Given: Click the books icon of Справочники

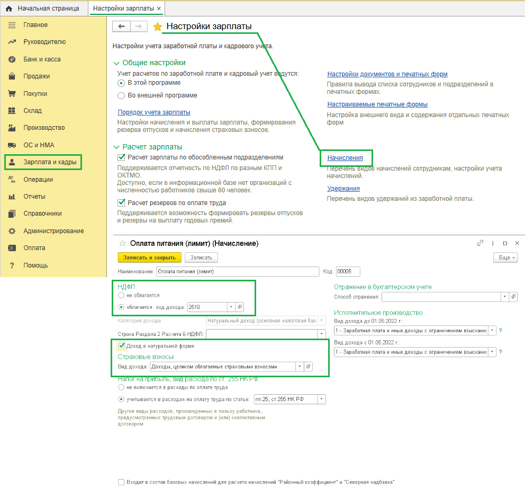Looking at the screenshot, I should pos(12,214).
